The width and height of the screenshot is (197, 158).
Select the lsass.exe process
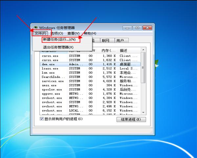coord(90,68)
